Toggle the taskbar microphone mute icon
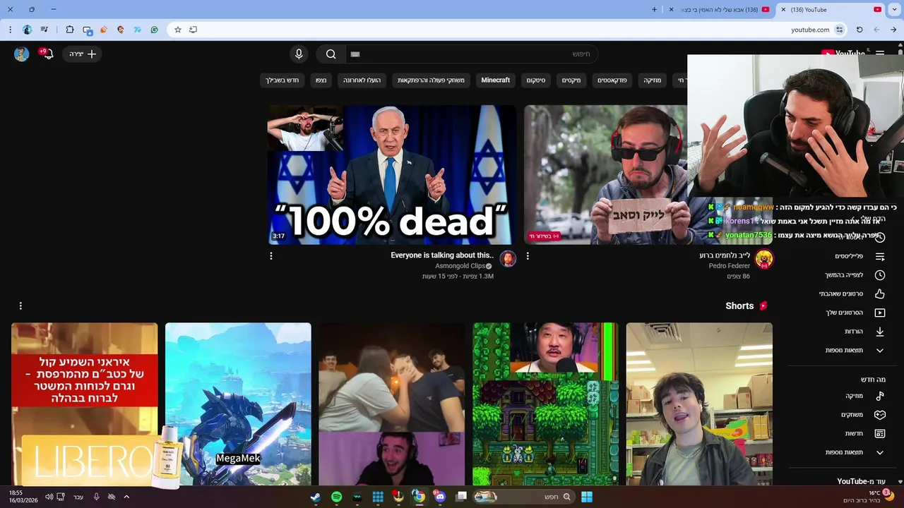The width and height of the screenshot is (904, 508). [97, 497]
